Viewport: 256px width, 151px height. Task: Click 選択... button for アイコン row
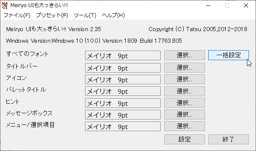pos(185,79)
